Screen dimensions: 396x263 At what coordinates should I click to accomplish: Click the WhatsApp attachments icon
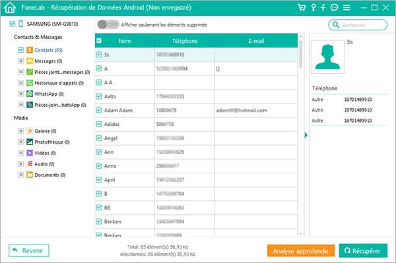pyautogui.click(x=30, y=105)
